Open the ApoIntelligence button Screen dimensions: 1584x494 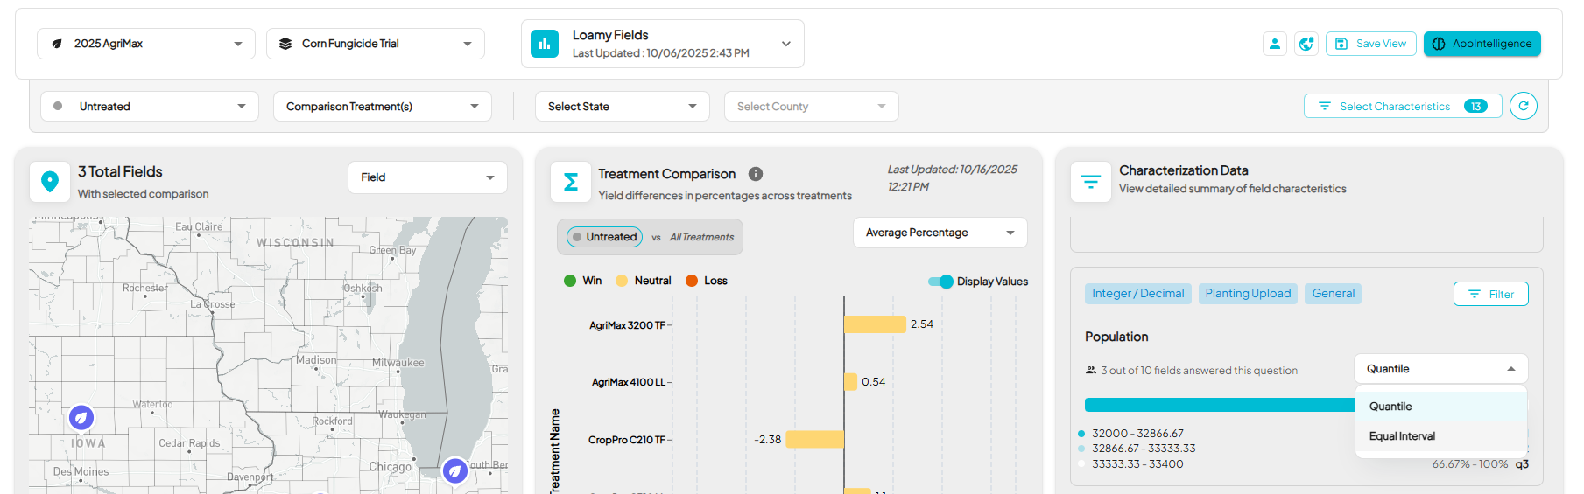pos(1482,44)
